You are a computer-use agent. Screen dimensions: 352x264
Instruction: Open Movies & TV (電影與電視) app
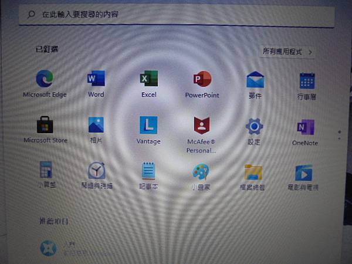point(303,178)
